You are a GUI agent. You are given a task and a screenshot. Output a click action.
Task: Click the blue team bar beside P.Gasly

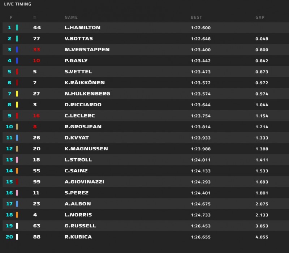click(17, 60)
